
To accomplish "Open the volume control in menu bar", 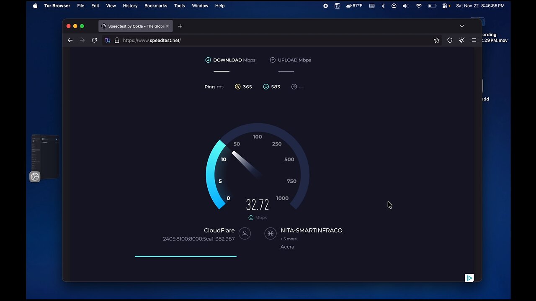I will click(x=405, y=6).
